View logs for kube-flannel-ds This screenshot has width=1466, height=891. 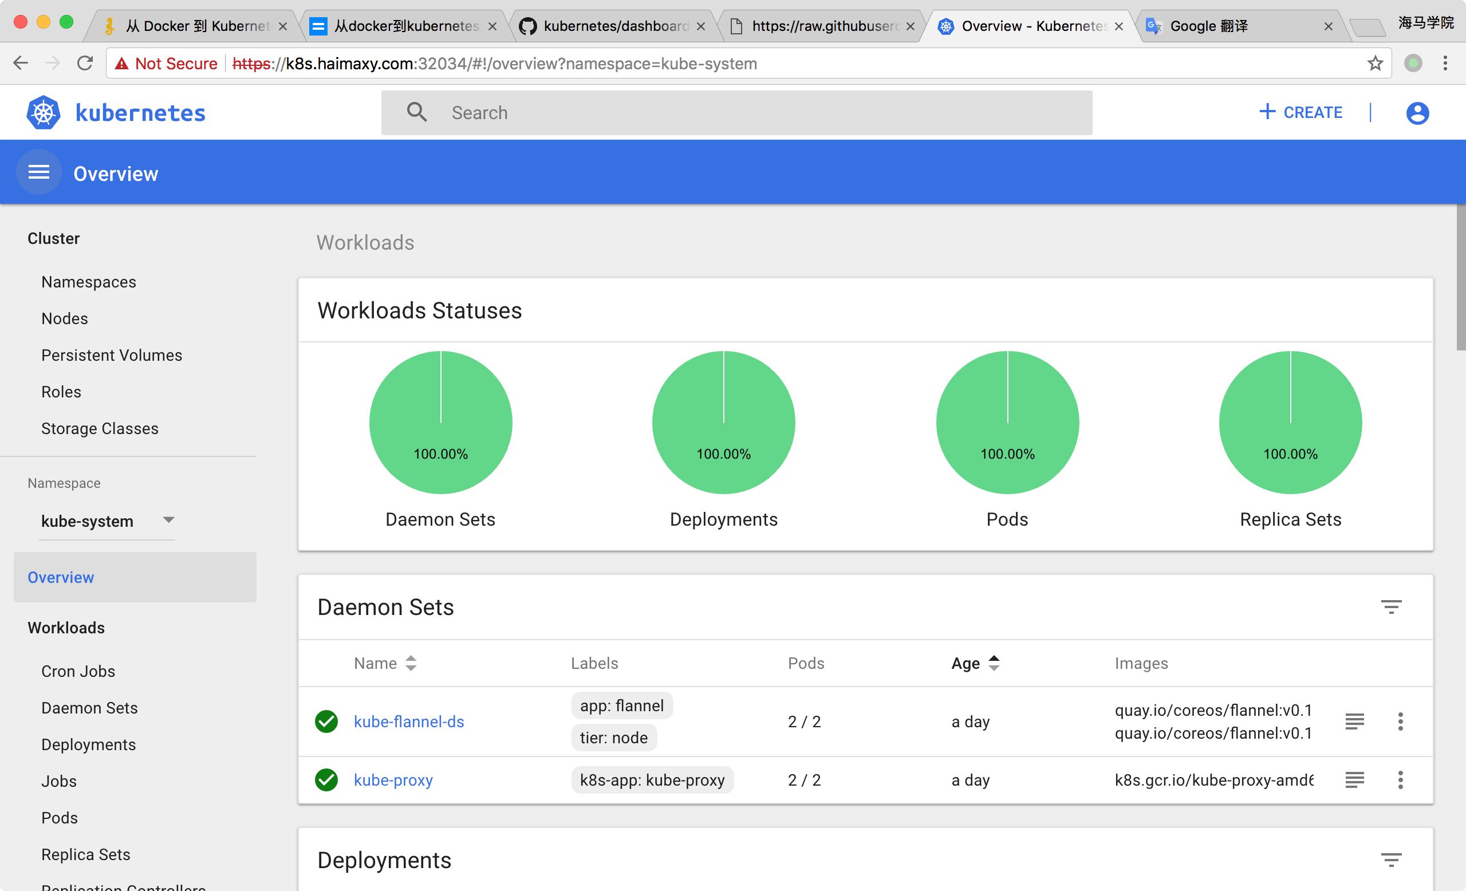[1354, 721]
